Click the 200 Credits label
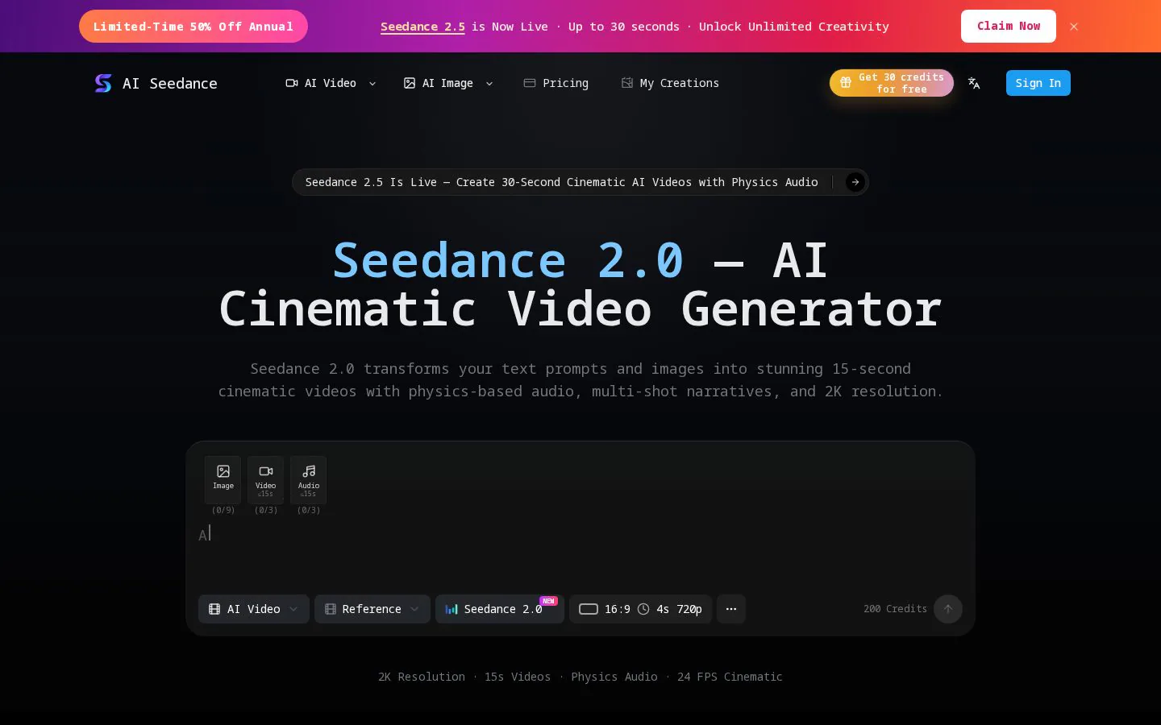Image resolution: width=1161 pixels, height=725 pixels. (x=895, y=609)
